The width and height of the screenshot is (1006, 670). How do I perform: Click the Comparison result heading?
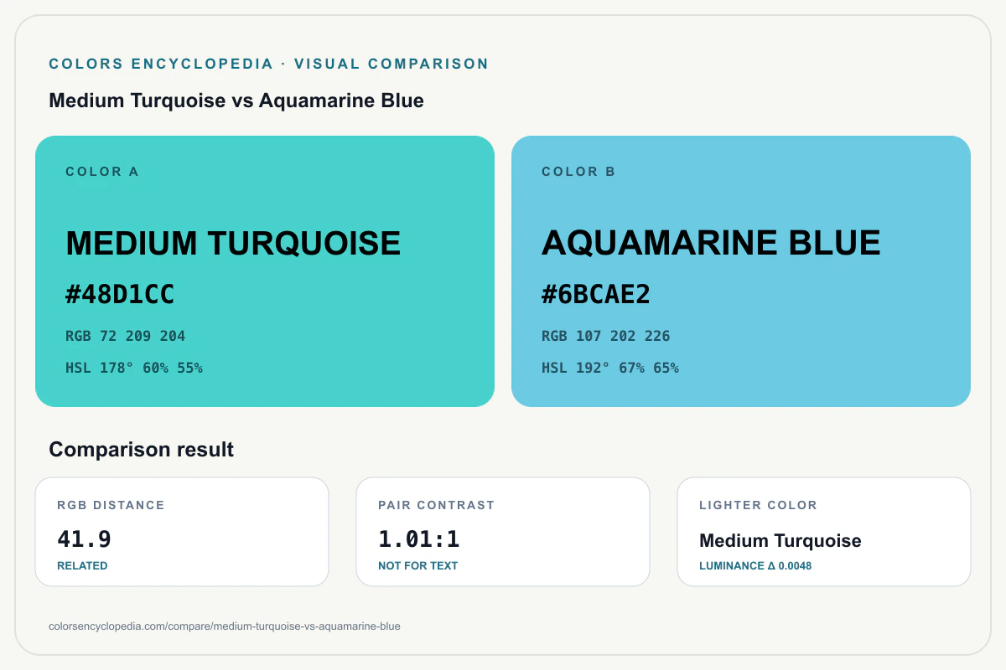pos(142,450)
